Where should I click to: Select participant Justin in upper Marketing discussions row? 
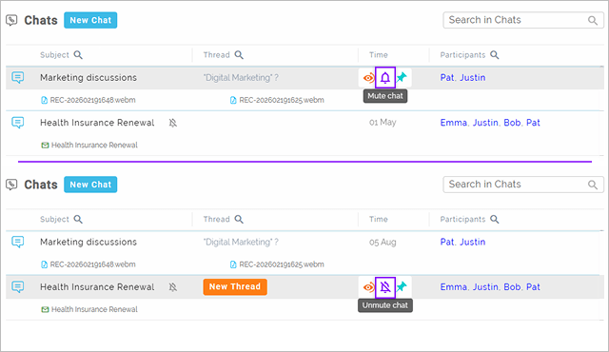pos(473,78)
